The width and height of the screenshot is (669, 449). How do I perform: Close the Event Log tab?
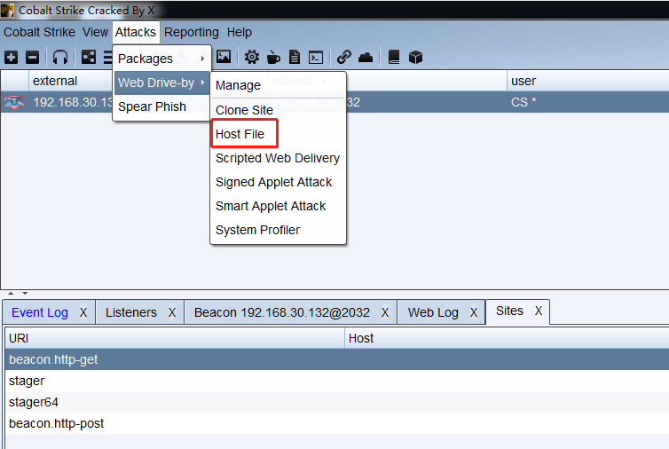(x=83, y=312)
